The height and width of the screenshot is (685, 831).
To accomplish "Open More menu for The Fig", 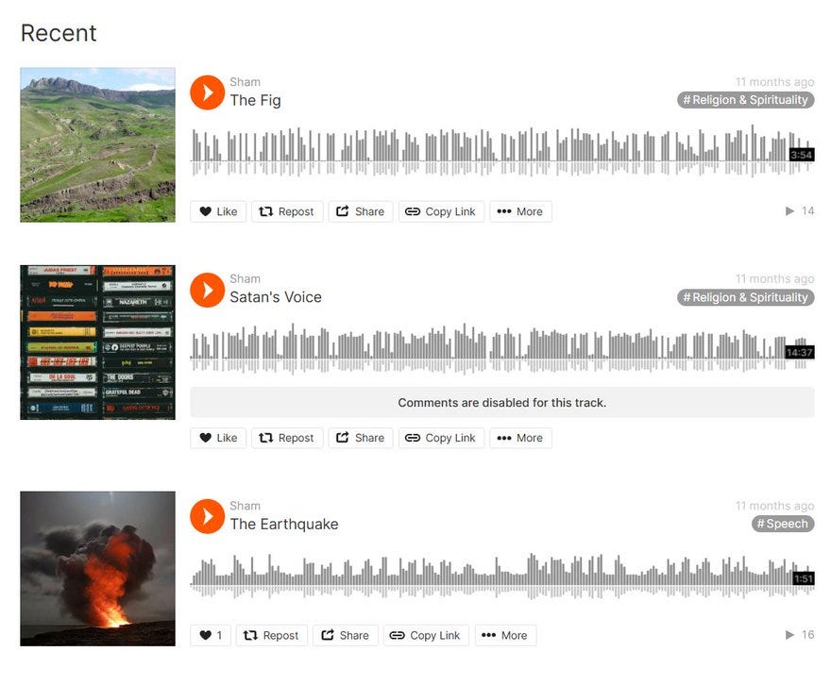I will 520,211.
